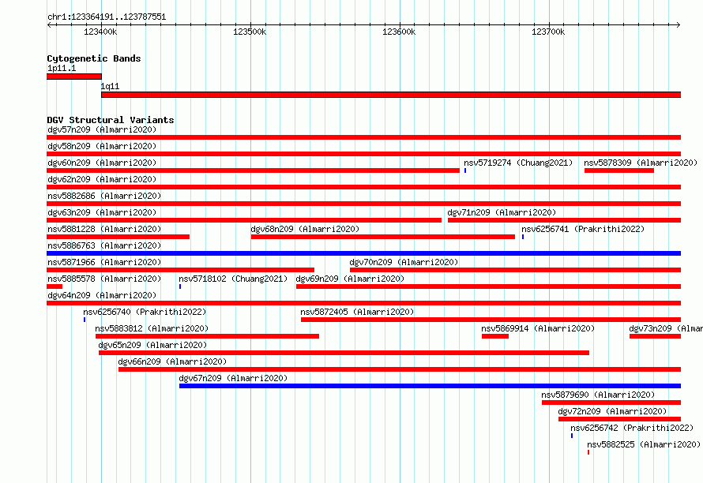Click the small blue nsv5718102 marker
703x483 pixels.
180,286
